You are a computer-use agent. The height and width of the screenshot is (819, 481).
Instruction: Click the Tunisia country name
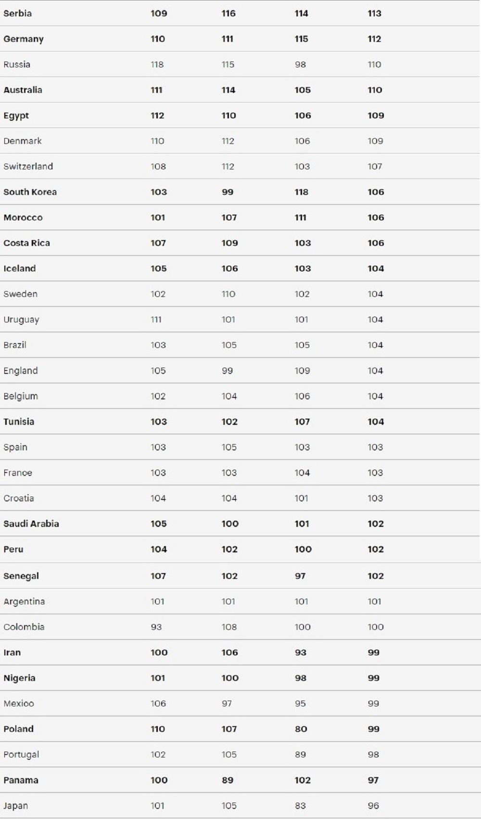[x=19, y=422]
